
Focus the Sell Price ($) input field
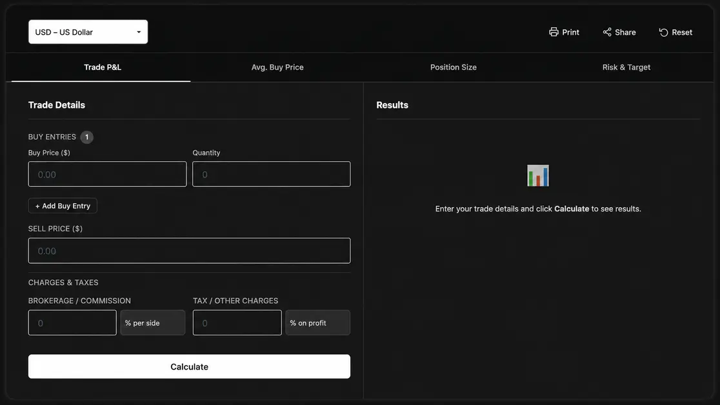[x=189, y=251]
